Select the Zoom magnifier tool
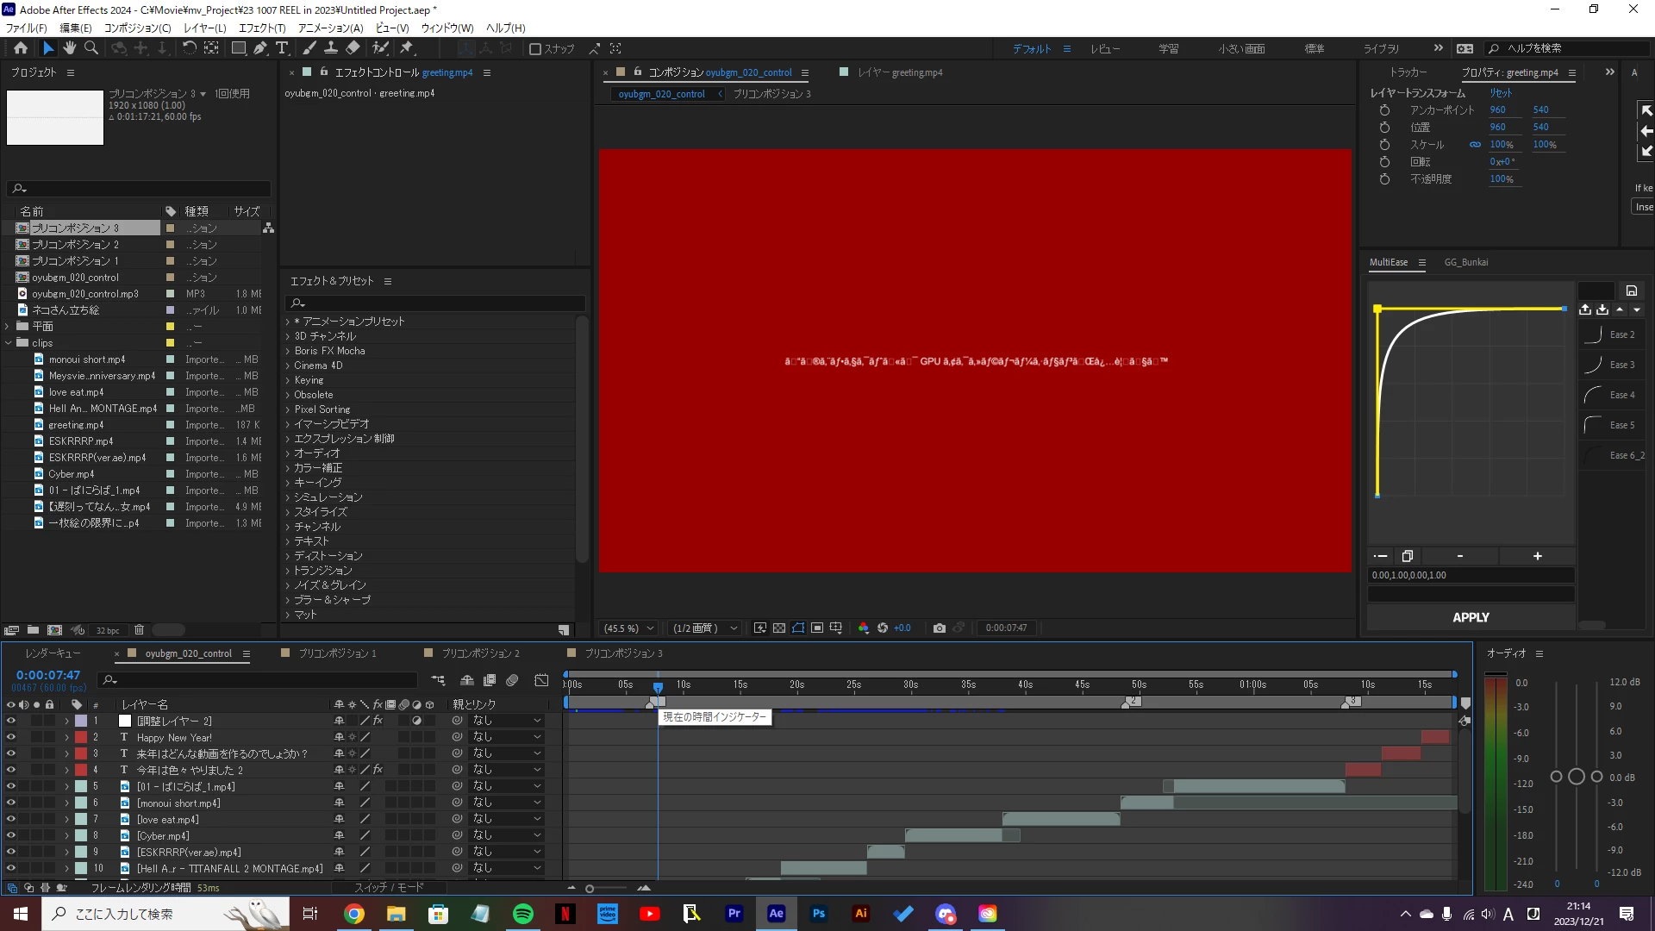This screenshot has width=1655, height=931. click(91, 48)
